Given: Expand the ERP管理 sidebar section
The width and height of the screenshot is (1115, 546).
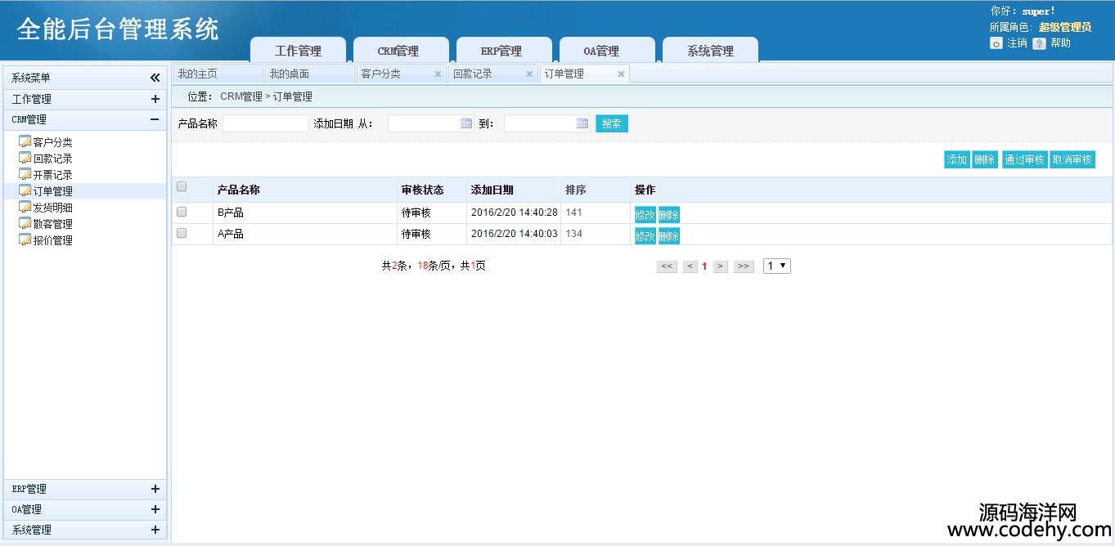Looking at the screenshot, I should (155, 489).
